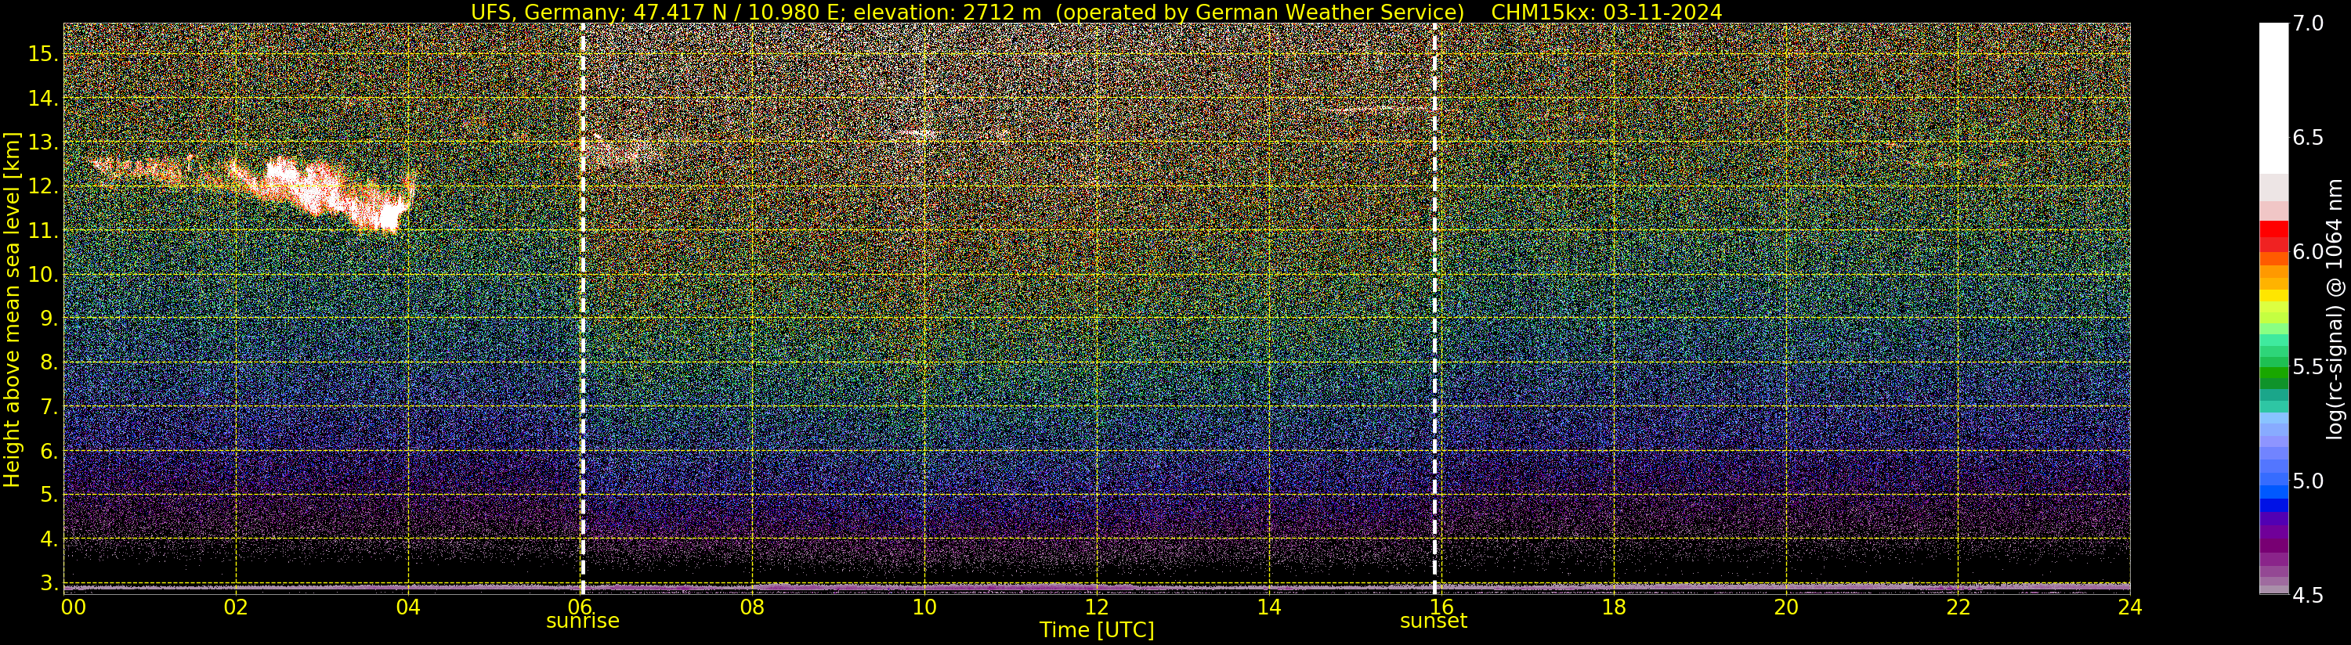
Task: Click the "04" time axis tick label
Action: click(x=408, y=607)
